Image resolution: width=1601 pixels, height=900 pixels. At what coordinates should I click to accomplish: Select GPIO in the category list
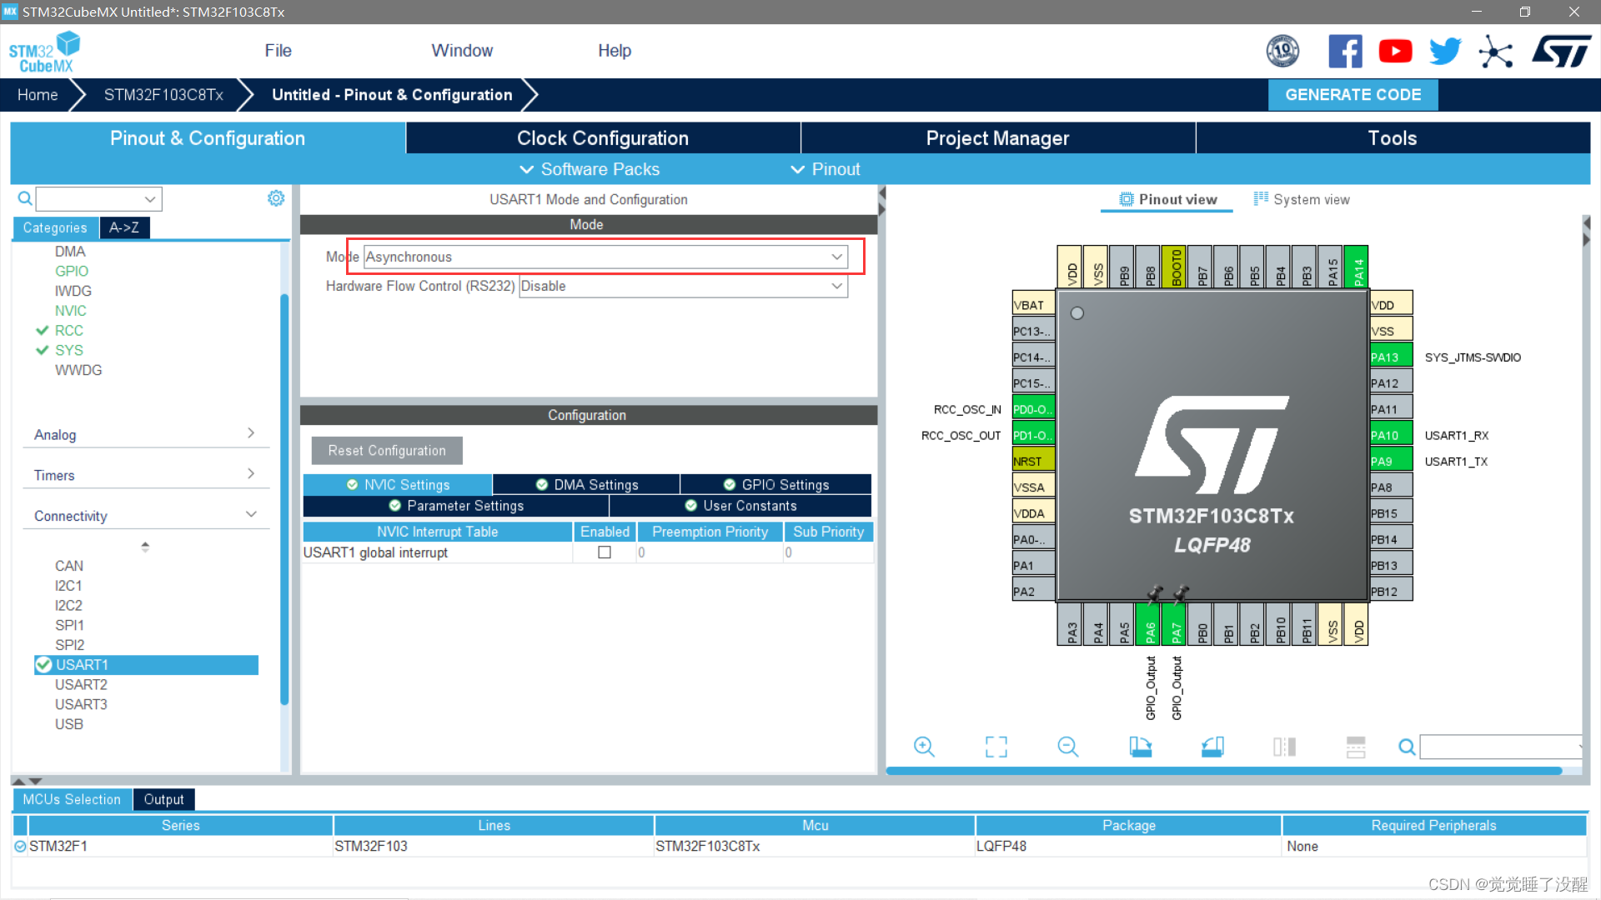click(72, 272)
